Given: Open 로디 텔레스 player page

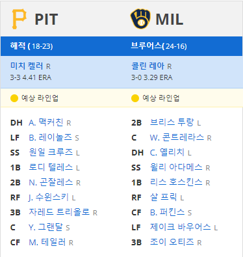Looking at the screenshot, I should pos(51,167).
